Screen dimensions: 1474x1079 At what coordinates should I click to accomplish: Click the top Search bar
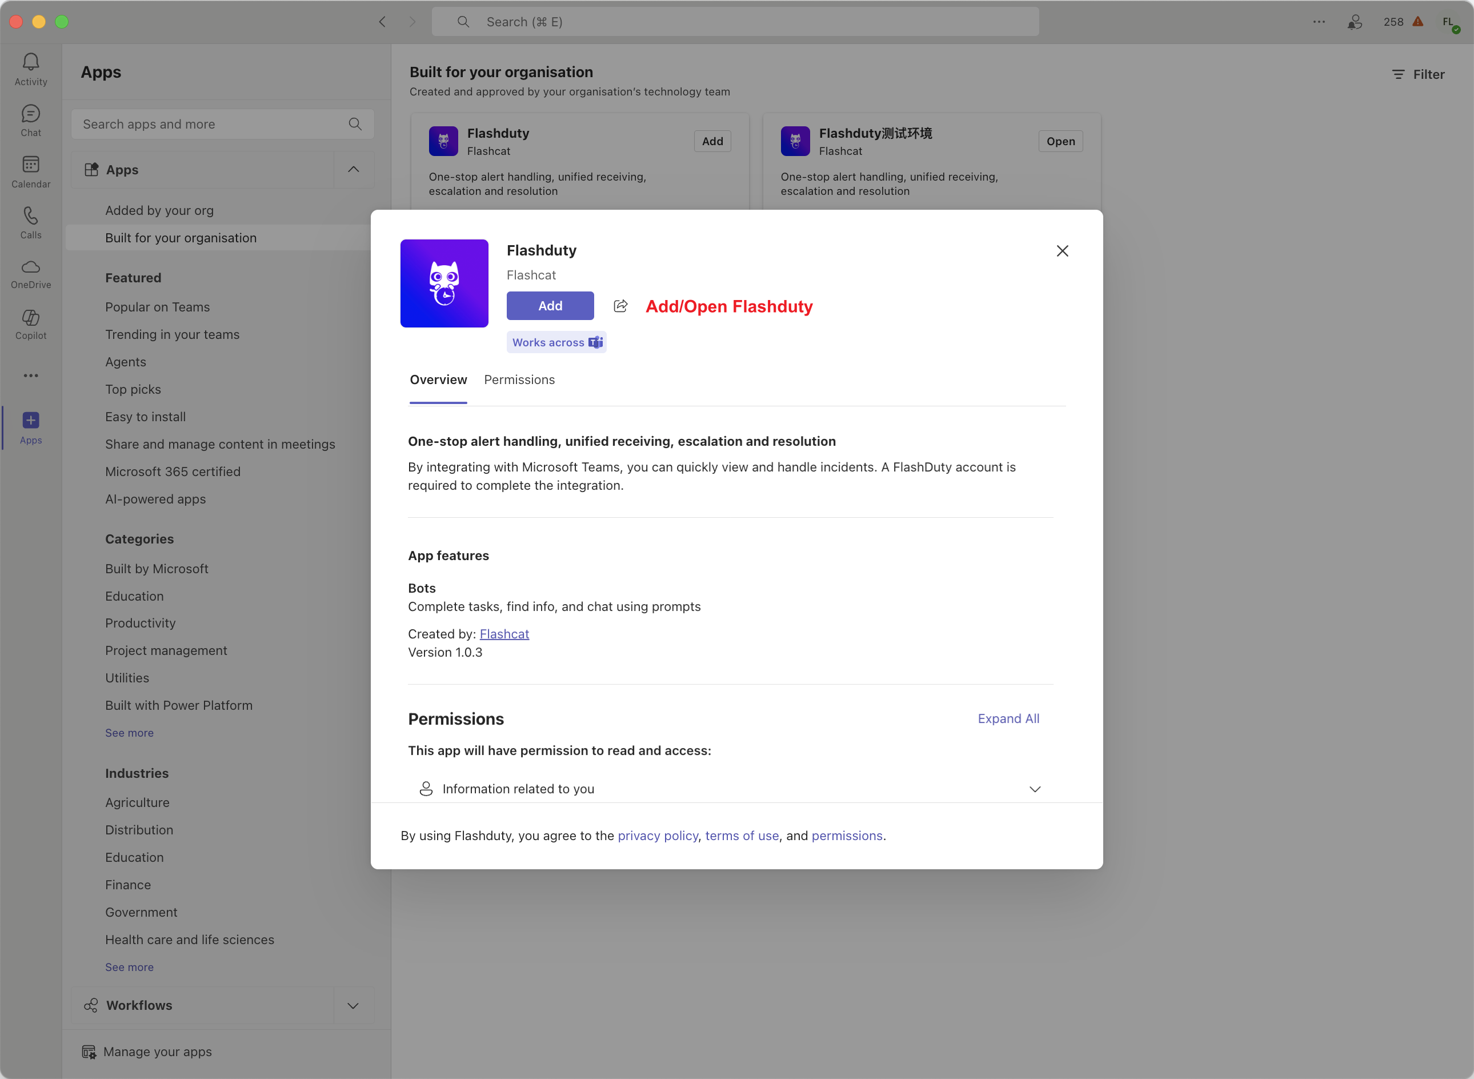click(734, 22)
